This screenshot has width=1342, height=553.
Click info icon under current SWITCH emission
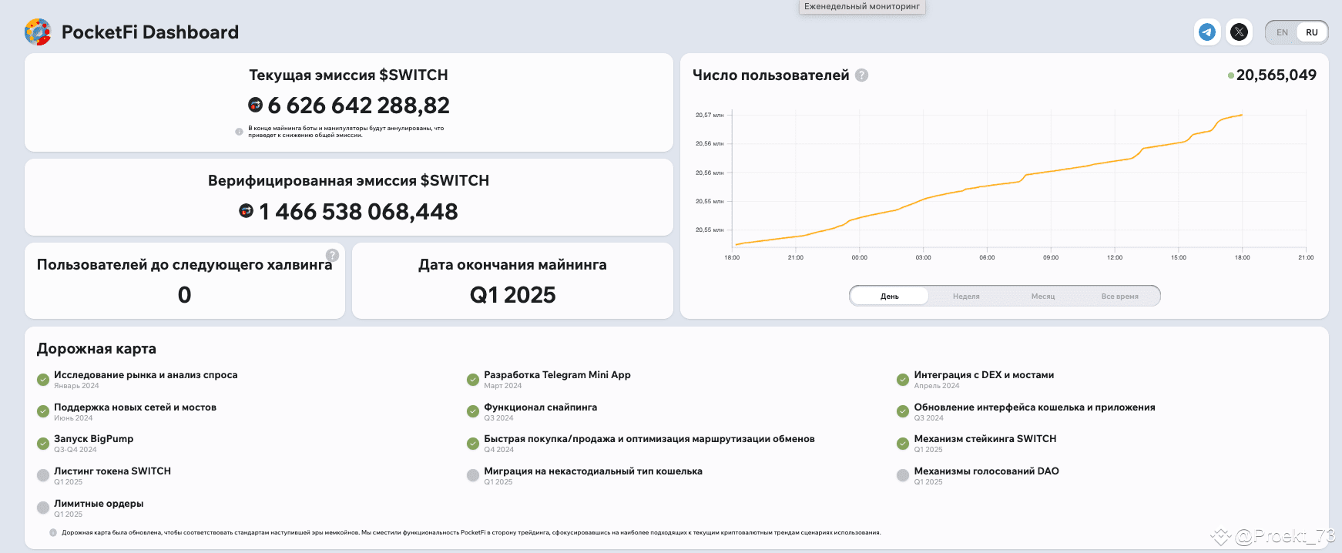click(x=239, y=132)
